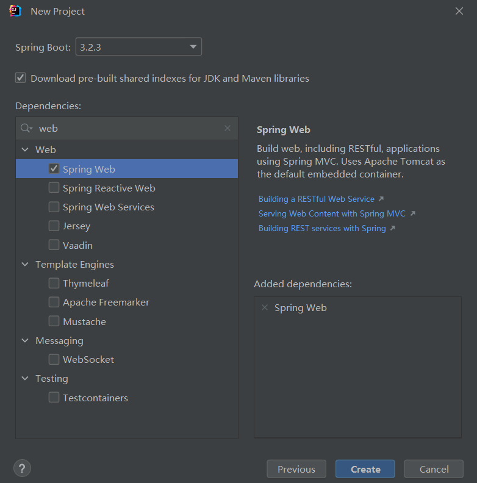Screen dimensions: 477x483
Task: Toggle download pre-built shared indexes checkbox
Action: 21,78
